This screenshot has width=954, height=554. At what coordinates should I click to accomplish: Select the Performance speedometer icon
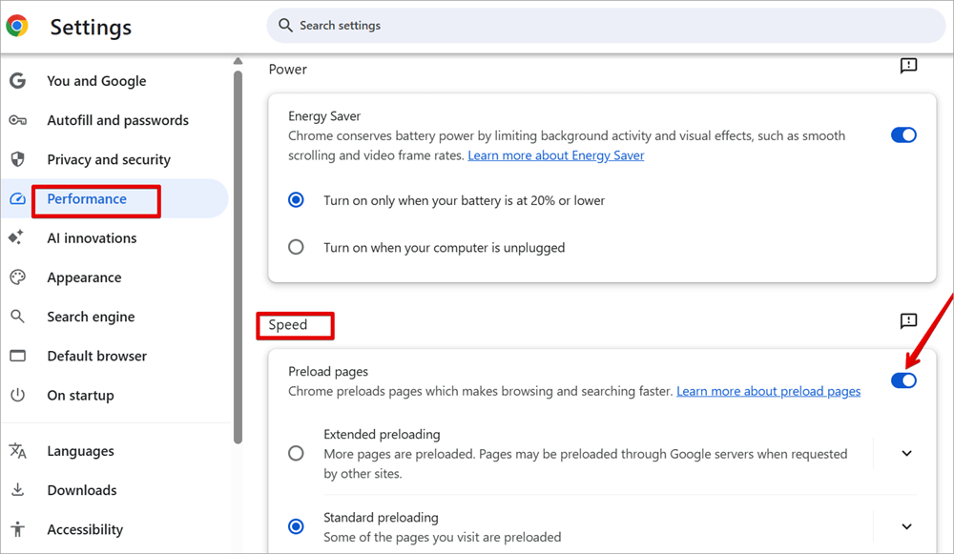click(17, 198)
